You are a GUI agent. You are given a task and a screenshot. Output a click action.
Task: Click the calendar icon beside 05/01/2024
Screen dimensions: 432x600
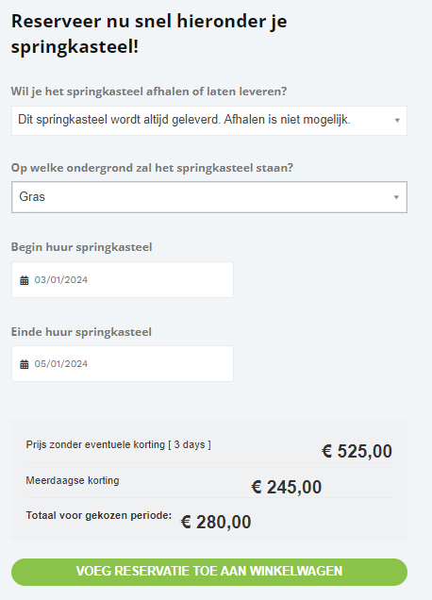pos(25,364)
